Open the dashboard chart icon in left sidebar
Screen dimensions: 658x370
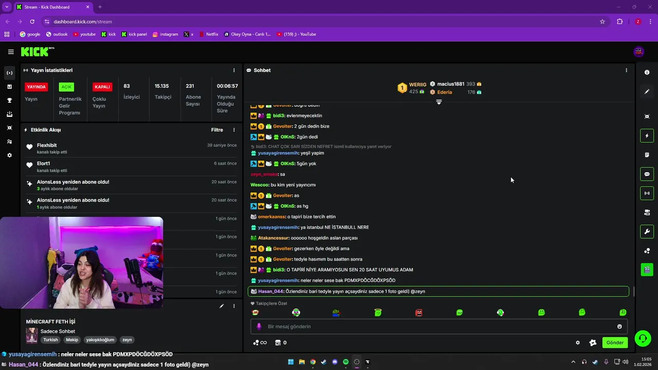tap(9, 87)
